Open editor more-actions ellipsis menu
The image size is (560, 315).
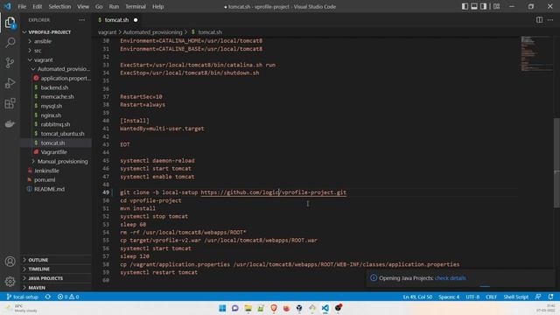pyautogui.click(x=550, y=20)
